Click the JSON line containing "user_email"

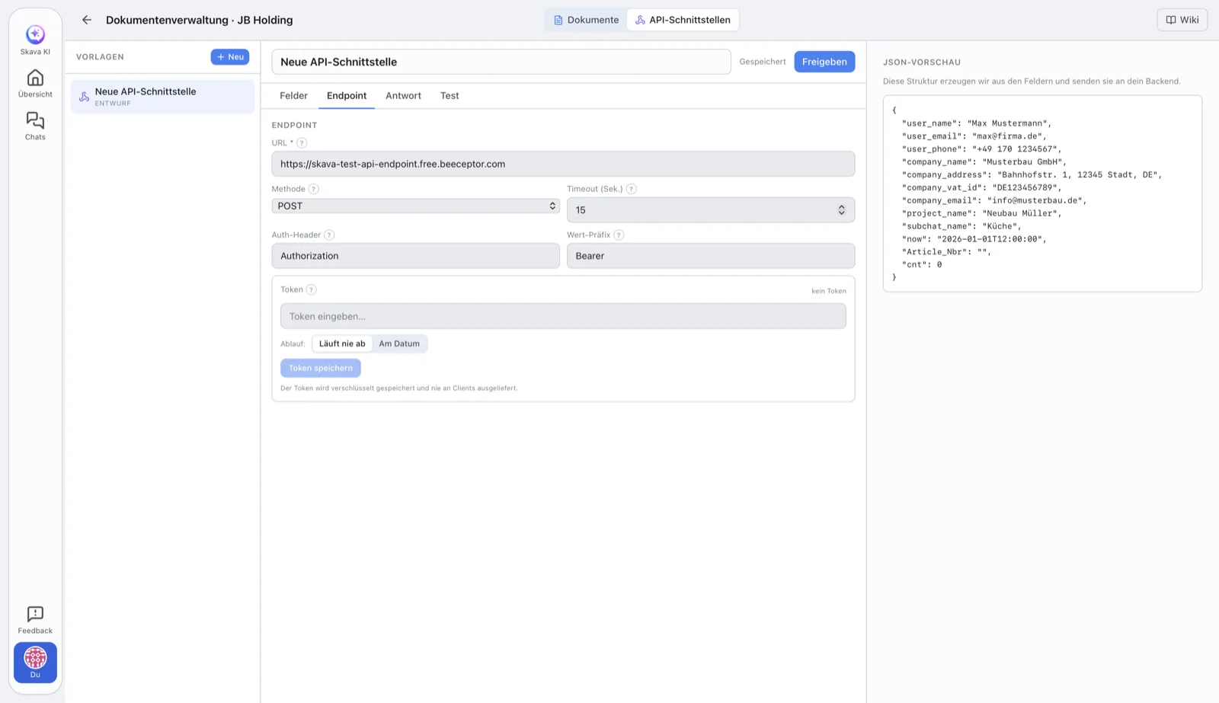pyautogui.click(x=974, y=136)
